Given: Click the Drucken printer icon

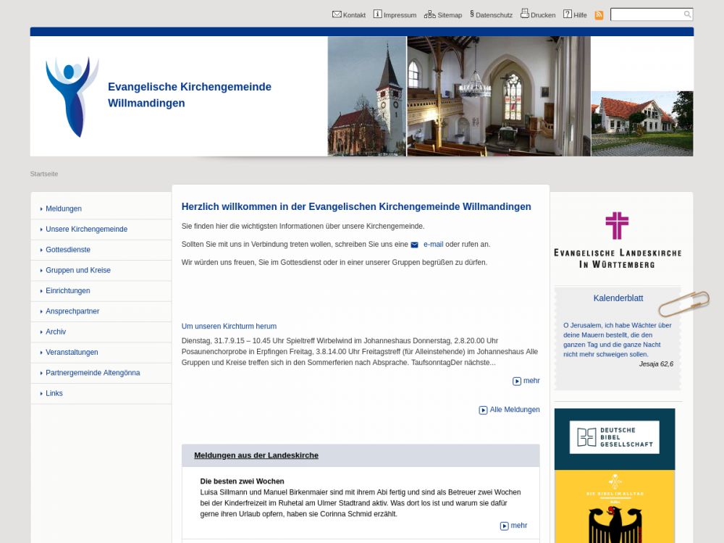Looking at the screenshot, I should click(x=525, y=14).
